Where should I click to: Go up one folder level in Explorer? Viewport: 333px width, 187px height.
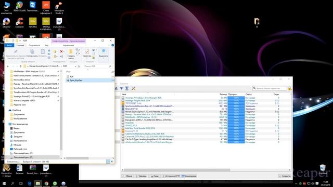[20, 66]
